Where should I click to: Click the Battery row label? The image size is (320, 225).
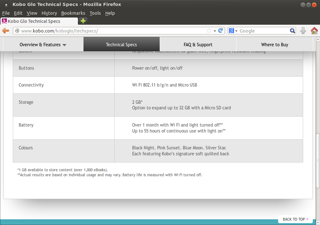tap(26, 125)
